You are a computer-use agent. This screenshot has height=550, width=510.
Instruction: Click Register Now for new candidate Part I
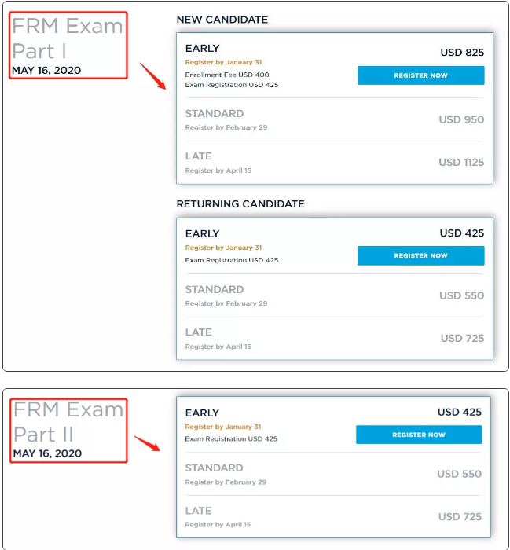point(420,75)
